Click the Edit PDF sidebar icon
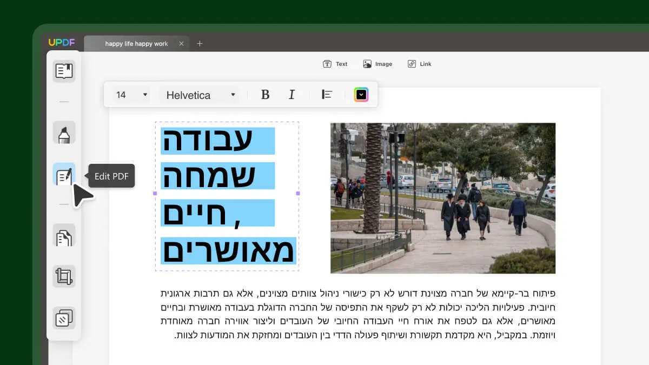This screenshot has width=649, height=365. 64,175
